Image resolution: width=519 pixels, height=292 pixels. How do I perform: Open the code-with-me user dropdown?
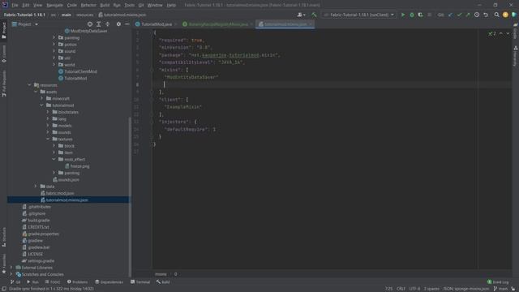point(301,15)
